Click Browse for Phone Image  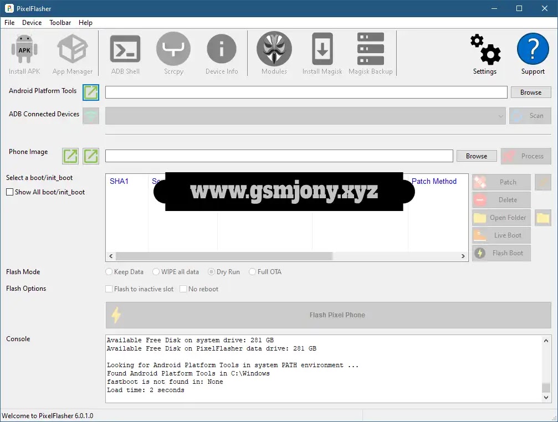click(477, 156)
